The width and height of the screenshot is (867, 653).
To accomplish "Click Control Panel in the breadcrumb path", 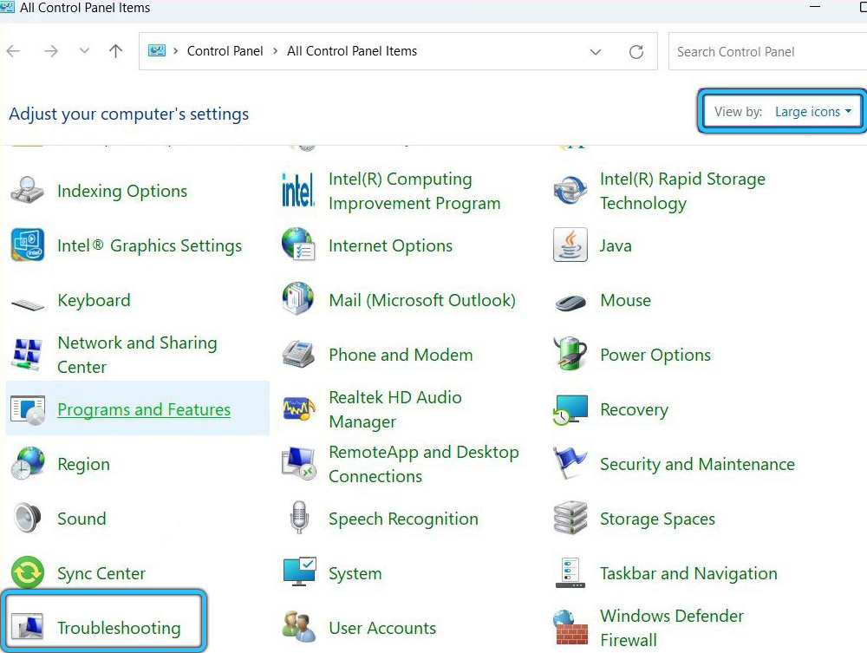I will (x=225, y=51).
